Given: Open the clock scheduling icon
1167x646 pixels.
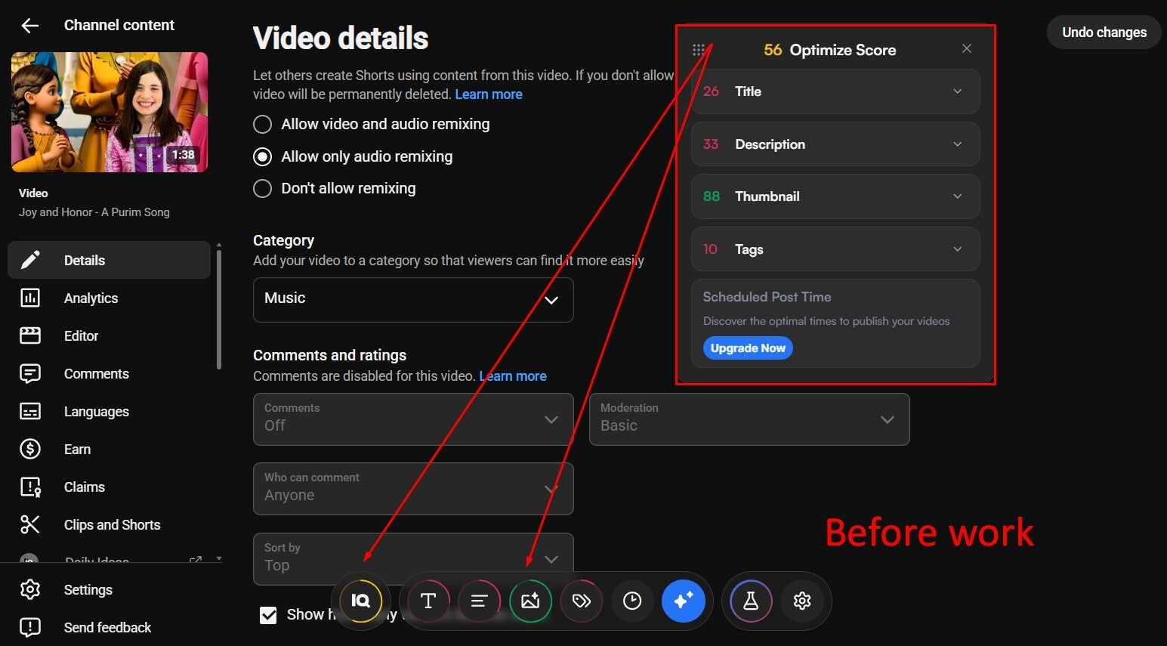Looking at the screenshot, I should click(x=632, y=601).
